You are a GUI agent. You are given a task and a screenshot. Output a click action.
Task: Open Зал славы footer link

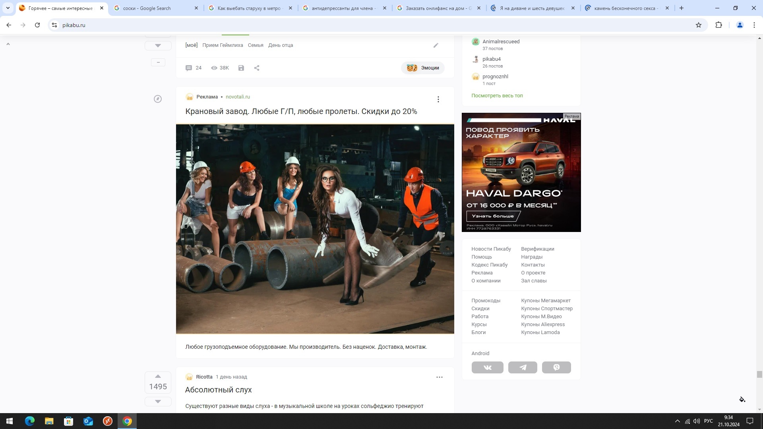534,281
